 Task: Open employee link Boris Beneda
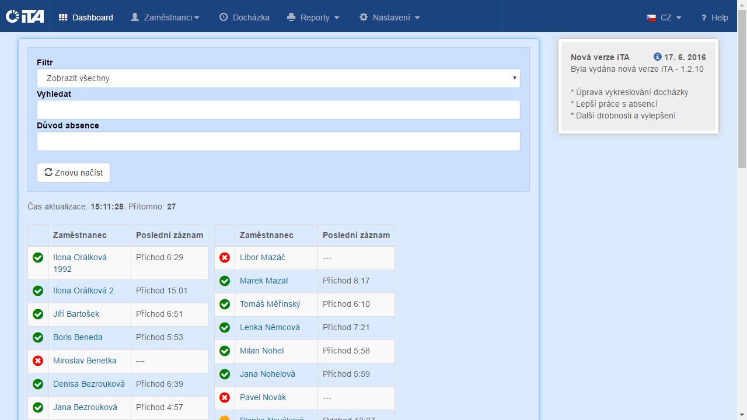(78, 337)
